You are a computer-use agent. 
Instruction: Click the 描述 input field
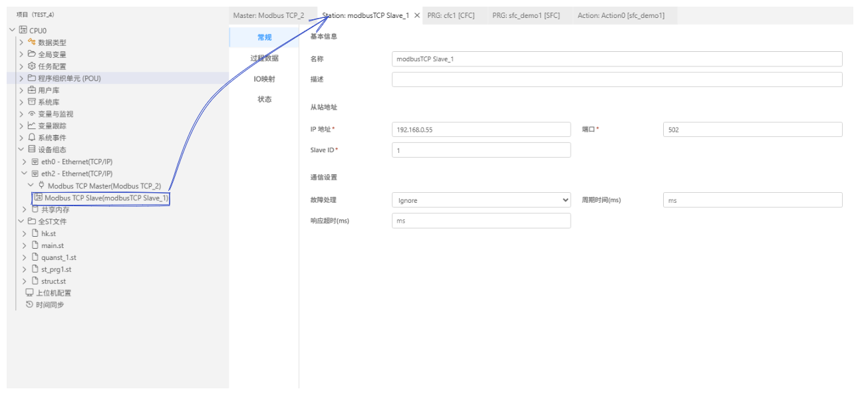617,80
